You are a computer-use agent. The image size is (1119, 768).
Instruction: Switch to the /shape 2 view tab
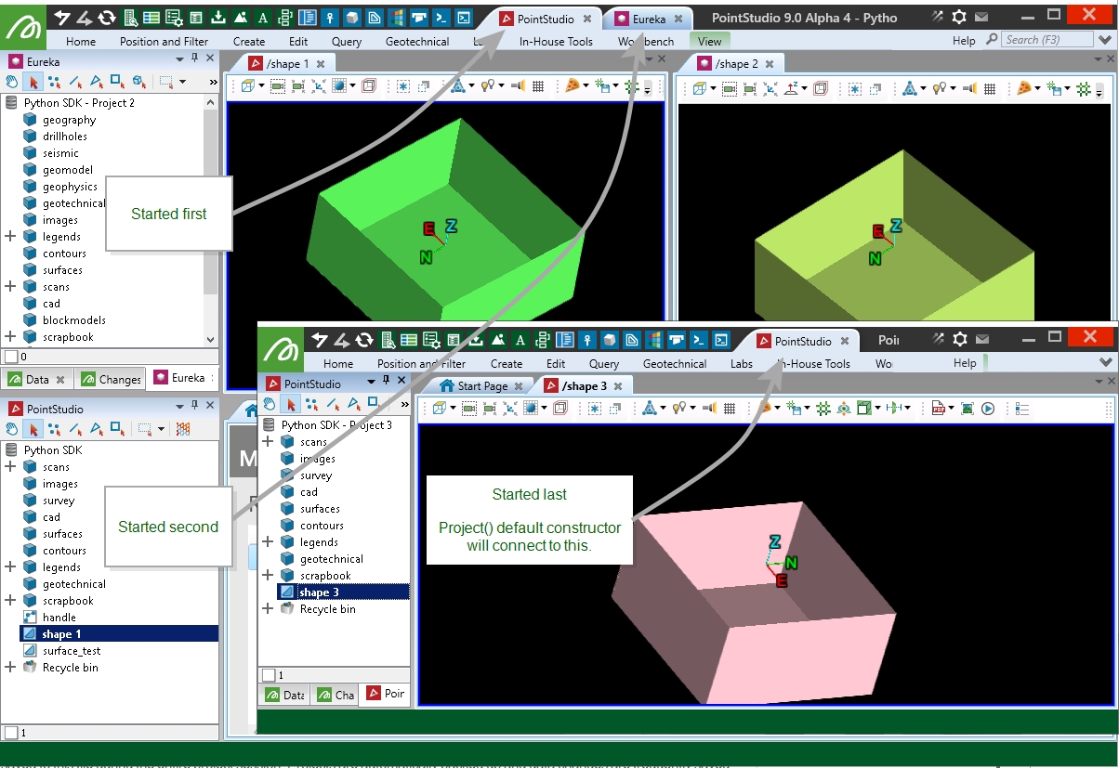[735, 63]
